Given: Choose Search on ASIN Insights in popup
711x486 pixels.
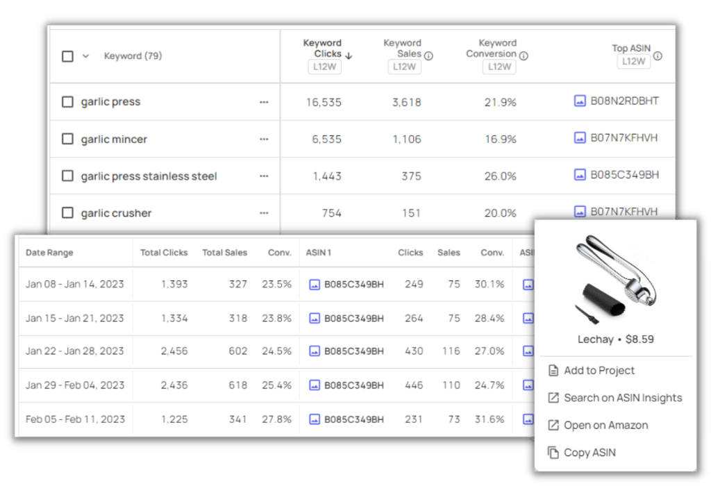Looking at the screenshot, I should click(x=615, y=398).
